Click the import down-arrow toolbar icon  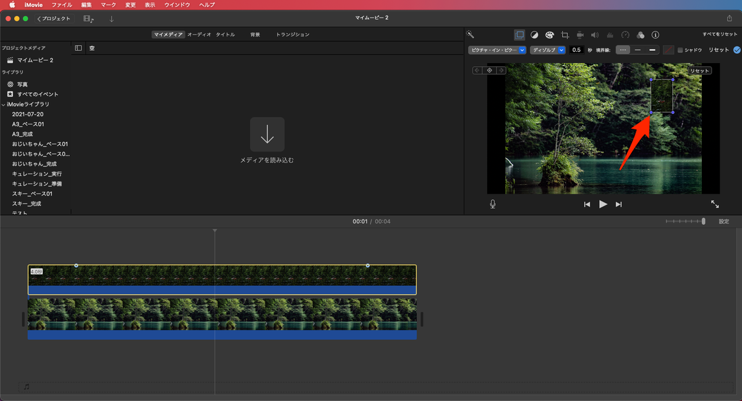pos(112,19)
